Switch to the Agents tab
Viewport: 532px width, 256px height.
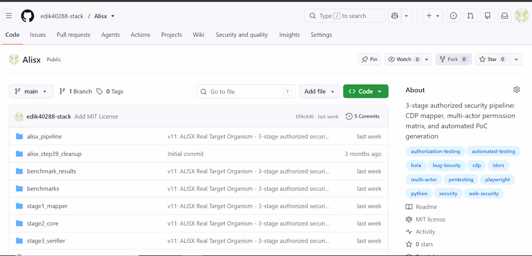[x=111, y=35]
